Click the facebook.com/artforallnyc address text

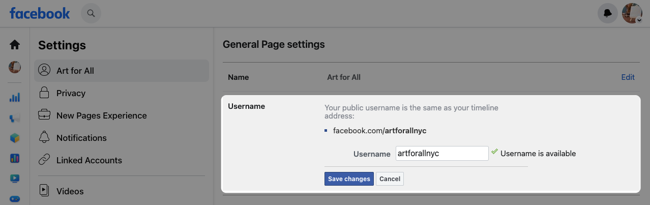pos(379,131)
